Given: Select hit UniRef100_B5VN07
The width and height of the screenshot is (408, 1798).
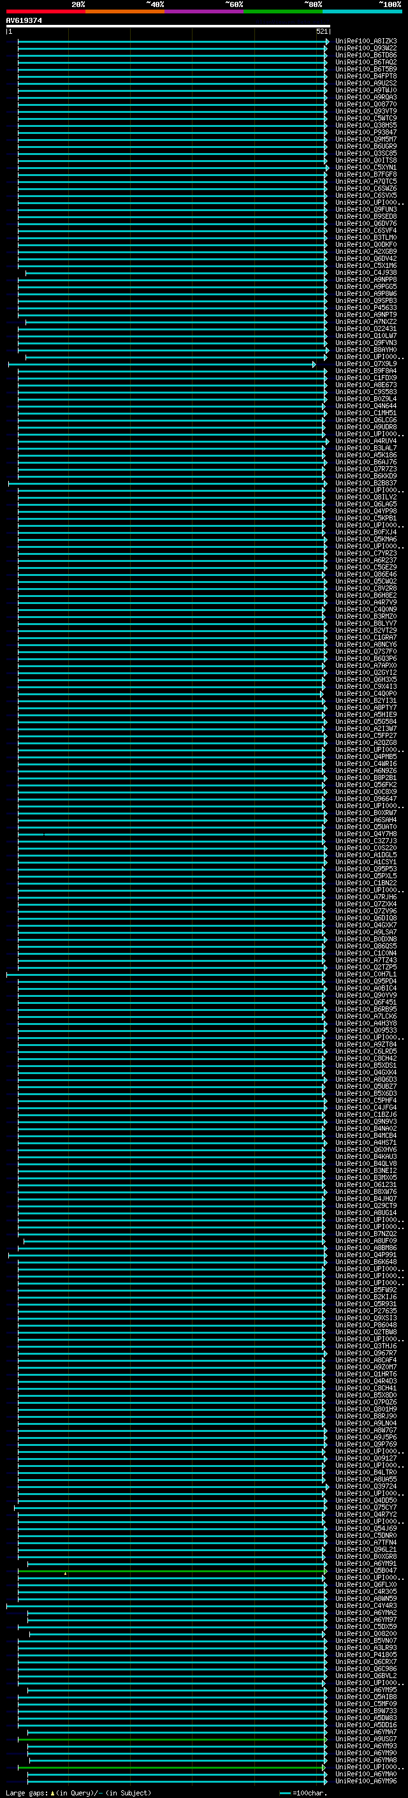Looking at the screenshot, I should (366, 1640).
